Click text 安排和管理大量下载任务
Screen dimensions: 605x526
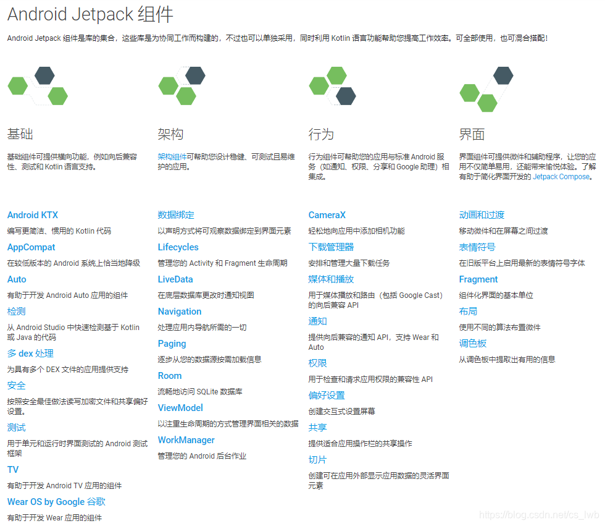(x=349, y=263)
